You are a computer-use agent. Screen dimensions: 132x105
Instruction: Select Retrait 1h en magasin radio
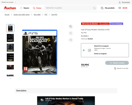pyautogui.click(x=84, y=50)
